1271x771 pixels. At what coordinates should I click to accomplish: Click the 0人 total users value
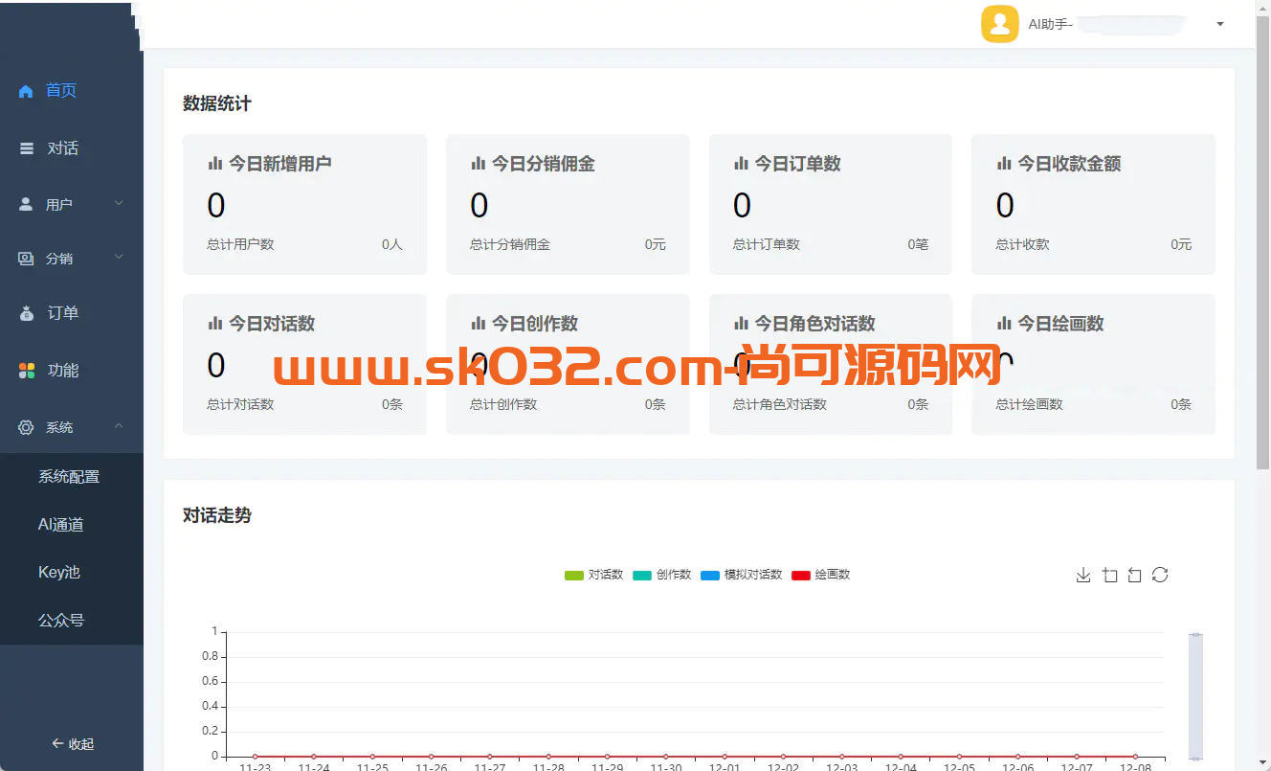point(392,244)
